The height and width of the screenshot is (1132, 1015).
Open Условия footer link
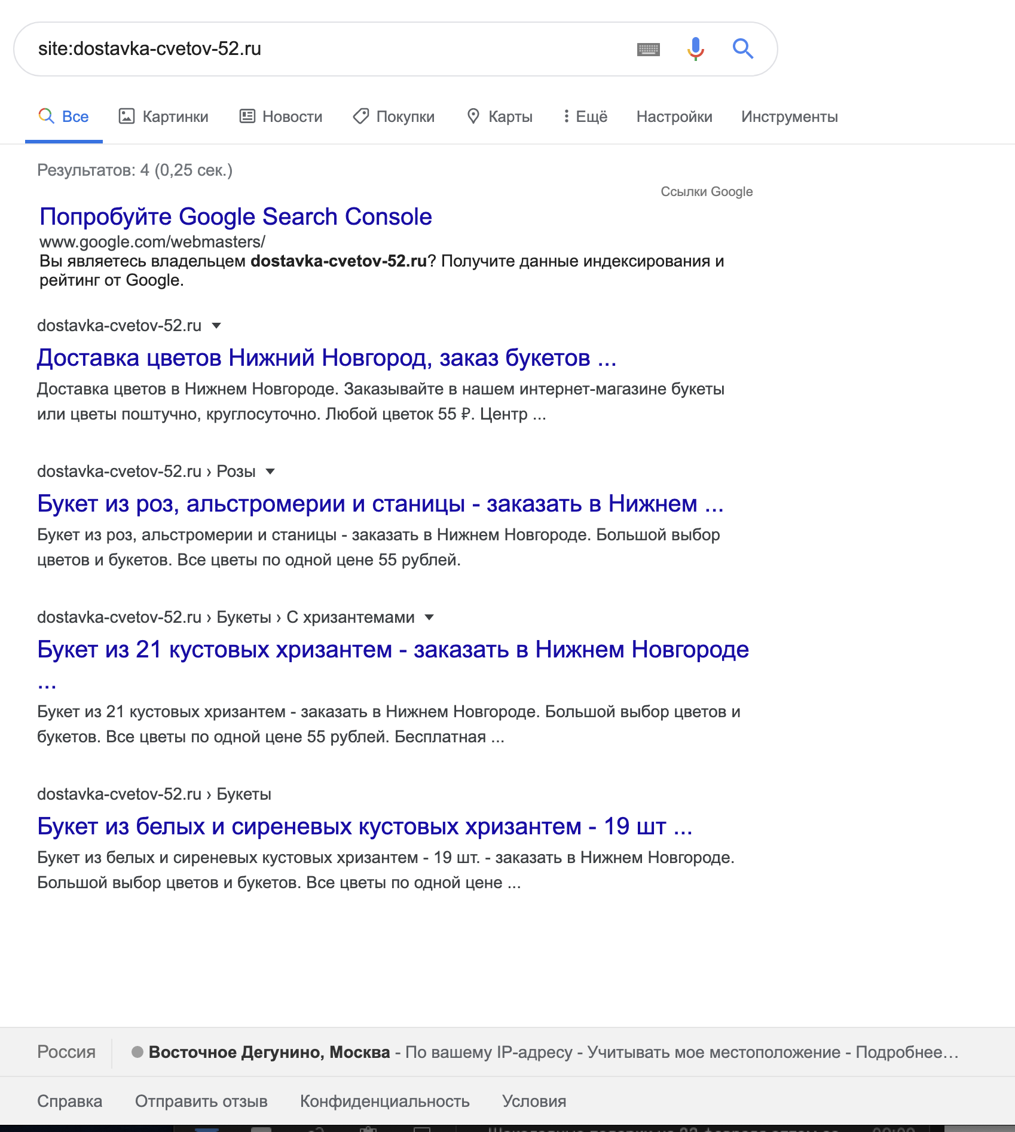534,1101
